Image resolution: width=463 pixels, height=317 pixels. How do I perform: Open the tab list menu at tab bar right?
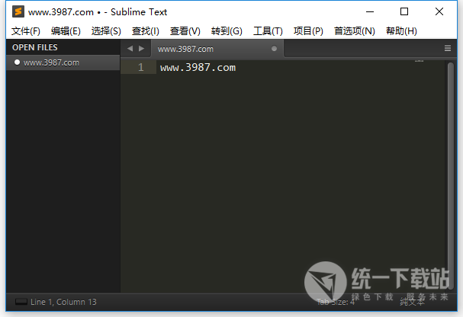[x=448, y=48]
